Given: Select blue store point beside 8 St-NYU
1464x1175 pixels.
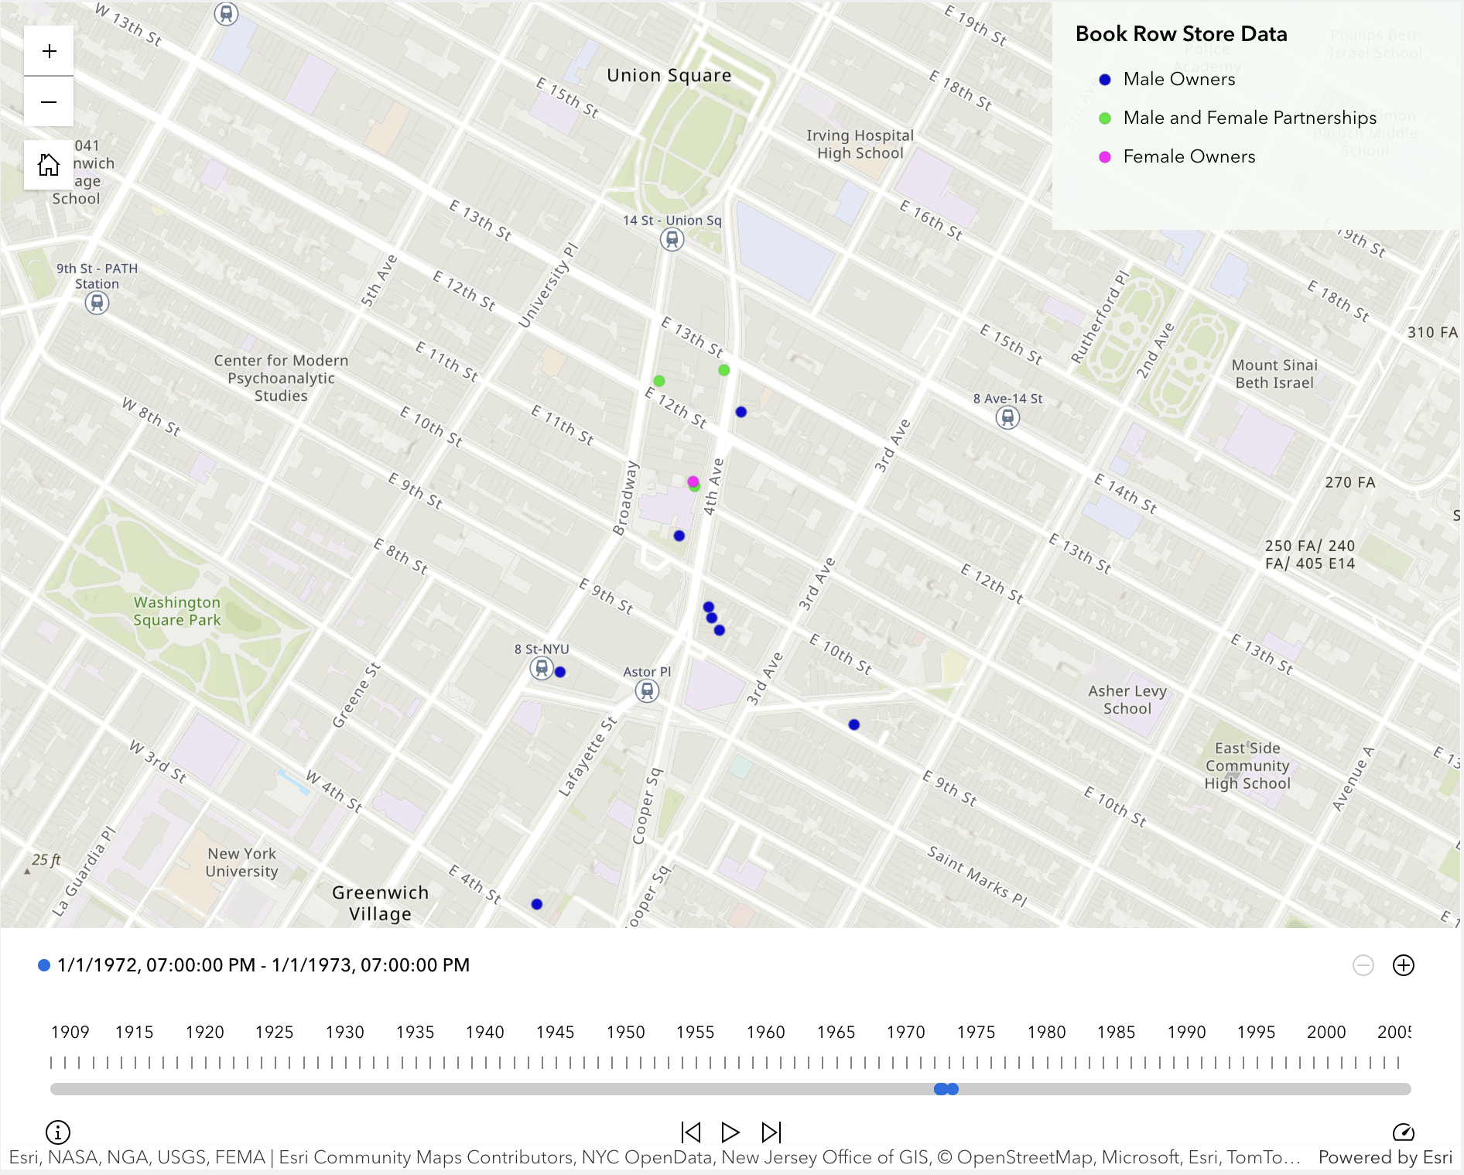Looking at the screenshot, I should click(560, 672).
